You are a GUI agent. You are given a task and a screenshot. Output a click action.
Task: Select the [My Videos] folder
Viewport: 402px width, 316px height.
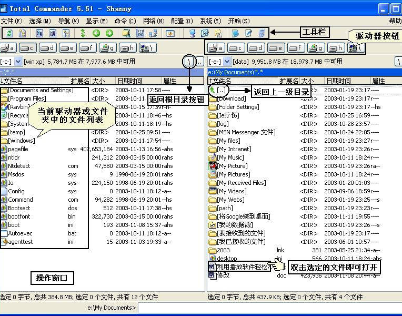click(231, 191)
